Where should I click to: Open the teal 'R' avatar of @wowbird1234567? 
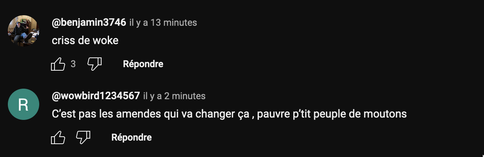[x=24, y=104]
